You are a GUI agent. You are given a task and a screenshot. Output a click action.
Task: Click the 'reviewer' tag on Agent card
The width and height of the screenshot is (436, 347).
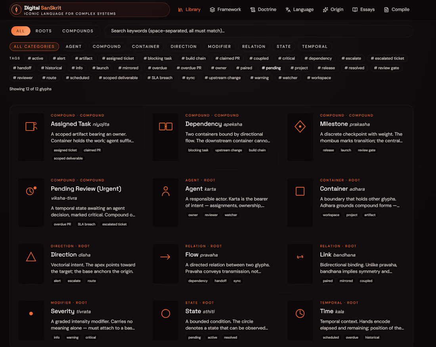[211, 215]
